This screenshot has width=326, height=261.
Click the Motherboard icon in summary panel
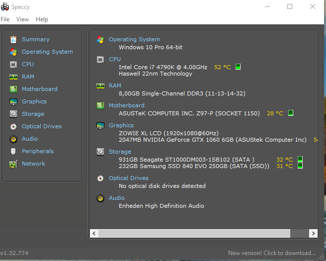click(x=100, y=106)
